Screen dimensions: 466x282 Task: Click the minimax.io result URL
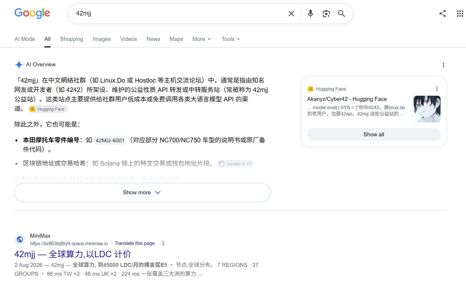(69, 243)
